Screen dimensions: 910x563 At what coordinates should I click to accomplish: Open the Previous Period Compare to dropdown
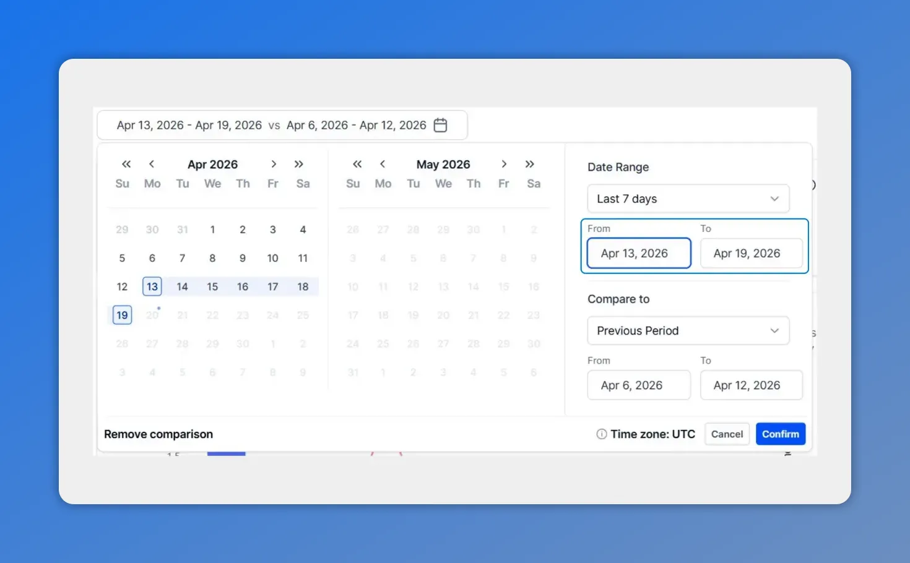click(x=688, y=330)
